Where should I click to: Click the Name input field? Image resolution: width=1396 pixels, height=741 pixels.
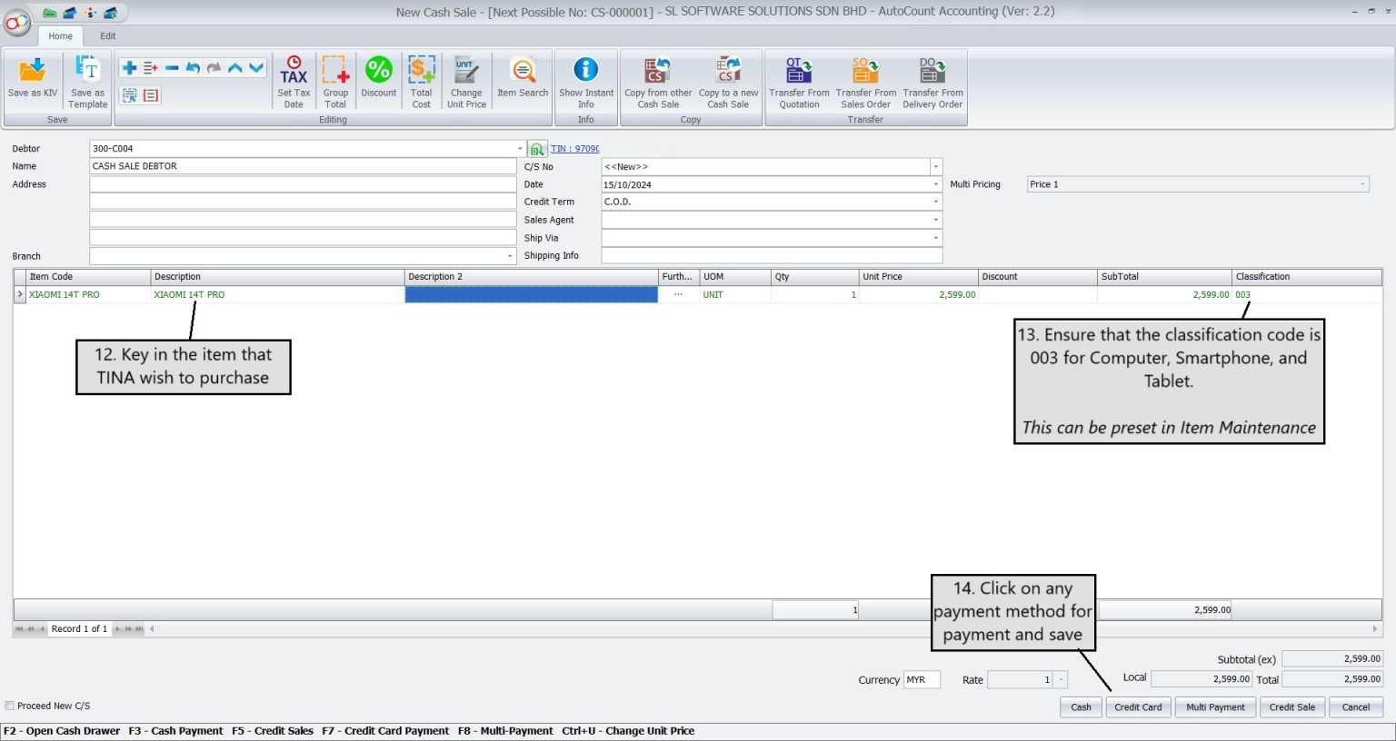pyautogui.click(x=303, y=166)
